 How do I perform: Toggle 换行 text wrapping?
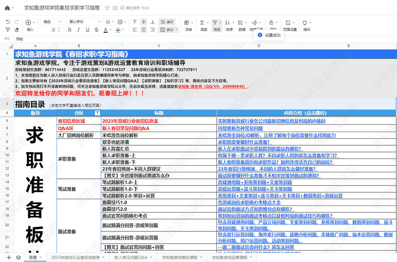[167, 22]
